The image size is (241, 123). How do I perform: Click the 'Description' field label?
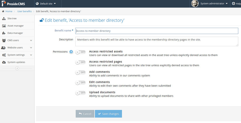(x=66, y=39)
